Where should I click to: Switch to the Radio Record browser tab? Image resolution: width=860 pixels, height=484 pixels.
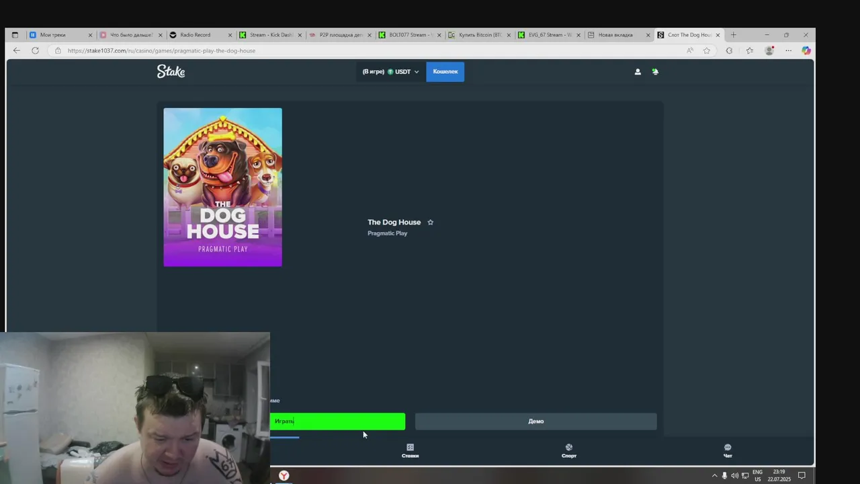[200, 35]
